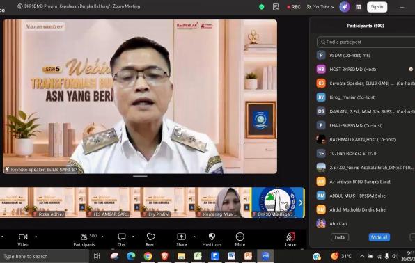
Task: Click the KS avatar of Keynote Speaker
Action: click(x=321, y=83)
